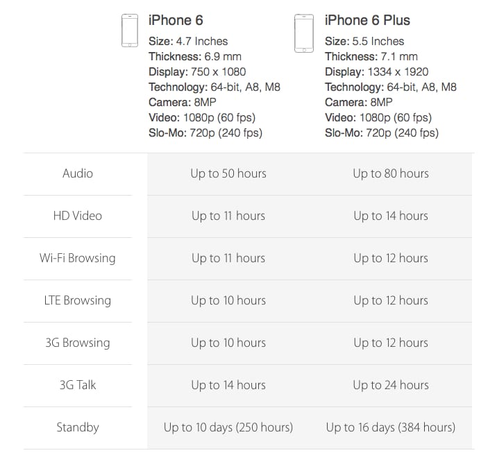Click the HD Video row label

tap(78, 216)
